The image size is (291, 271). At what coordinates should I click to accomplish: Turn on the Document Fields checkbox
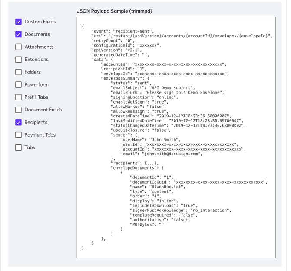click(x=18, y=110)
